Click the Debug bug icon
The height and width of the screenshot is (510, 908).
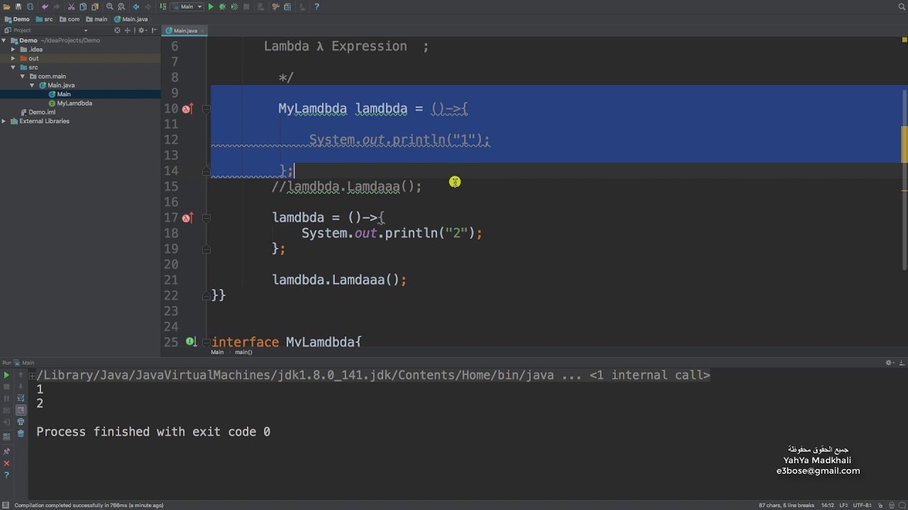click(x=222, y=6)
